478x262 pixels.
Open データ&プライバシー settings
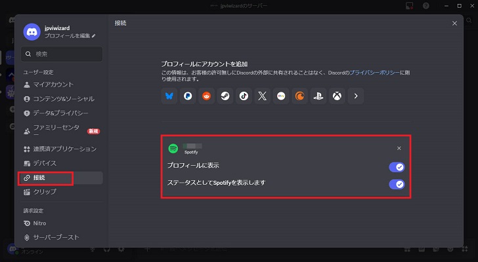pyautogui.click(x=62, y=113)
